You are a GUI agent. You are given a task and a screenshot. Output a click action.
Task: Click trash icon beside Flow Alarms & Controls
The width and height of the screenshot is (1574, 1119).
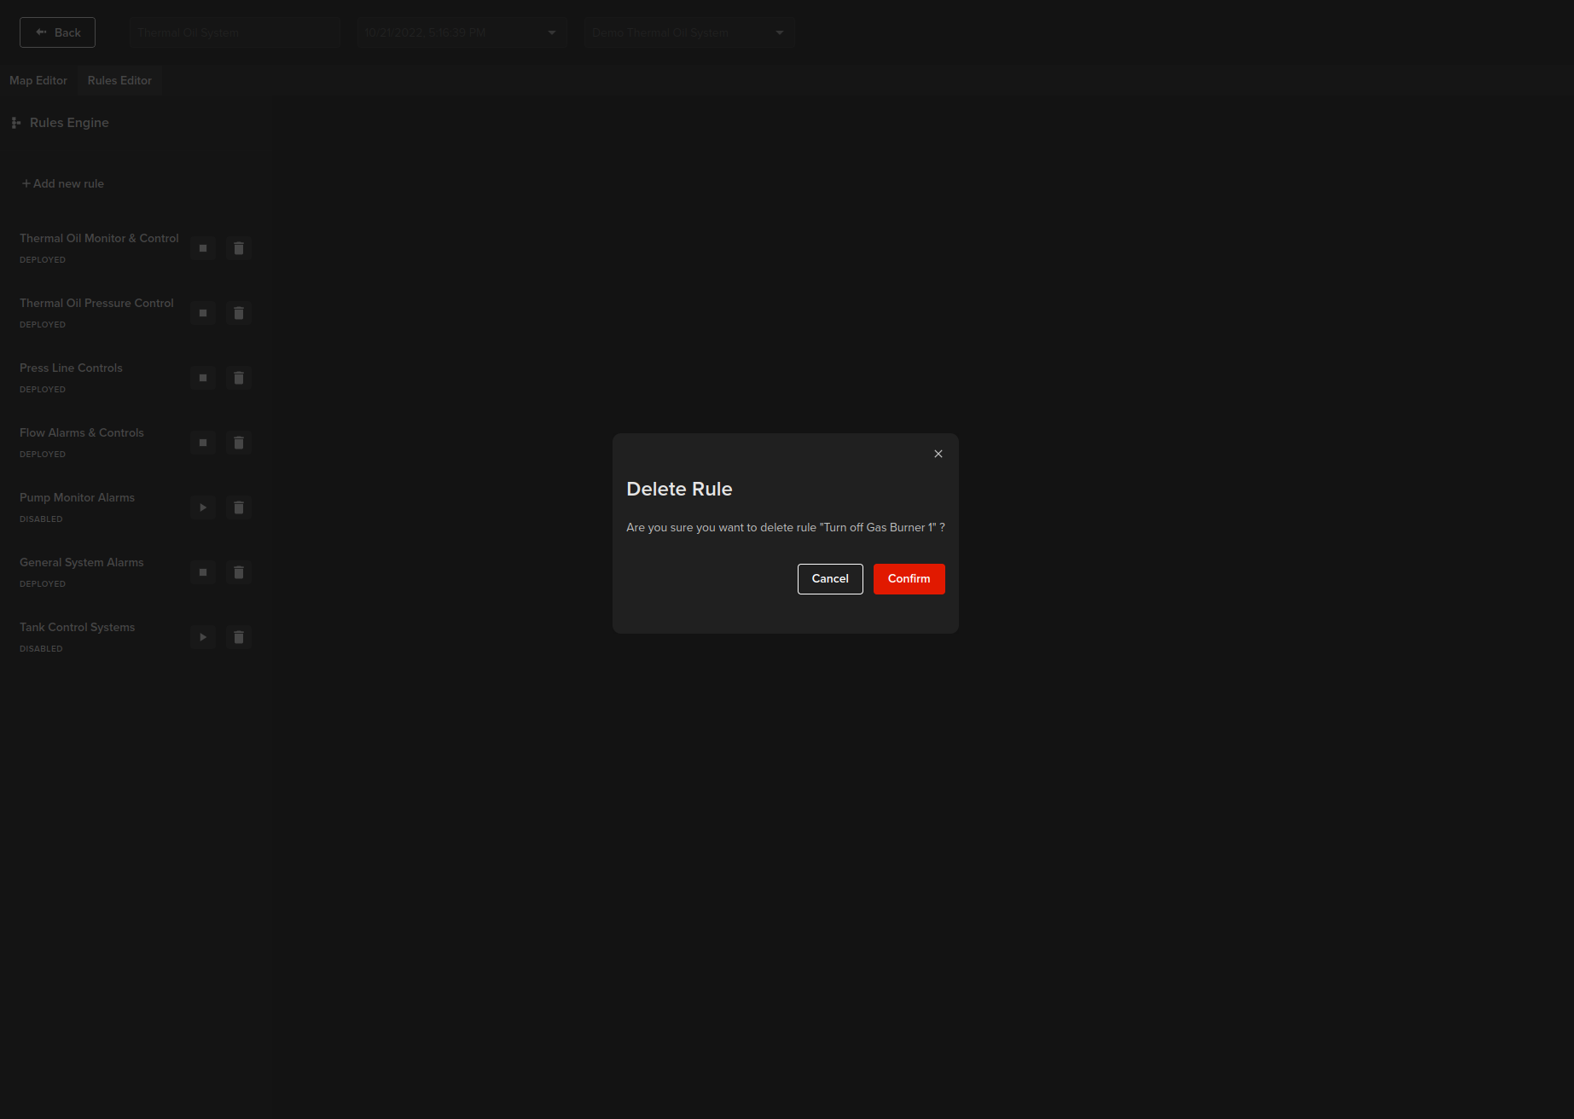[239, 443]
